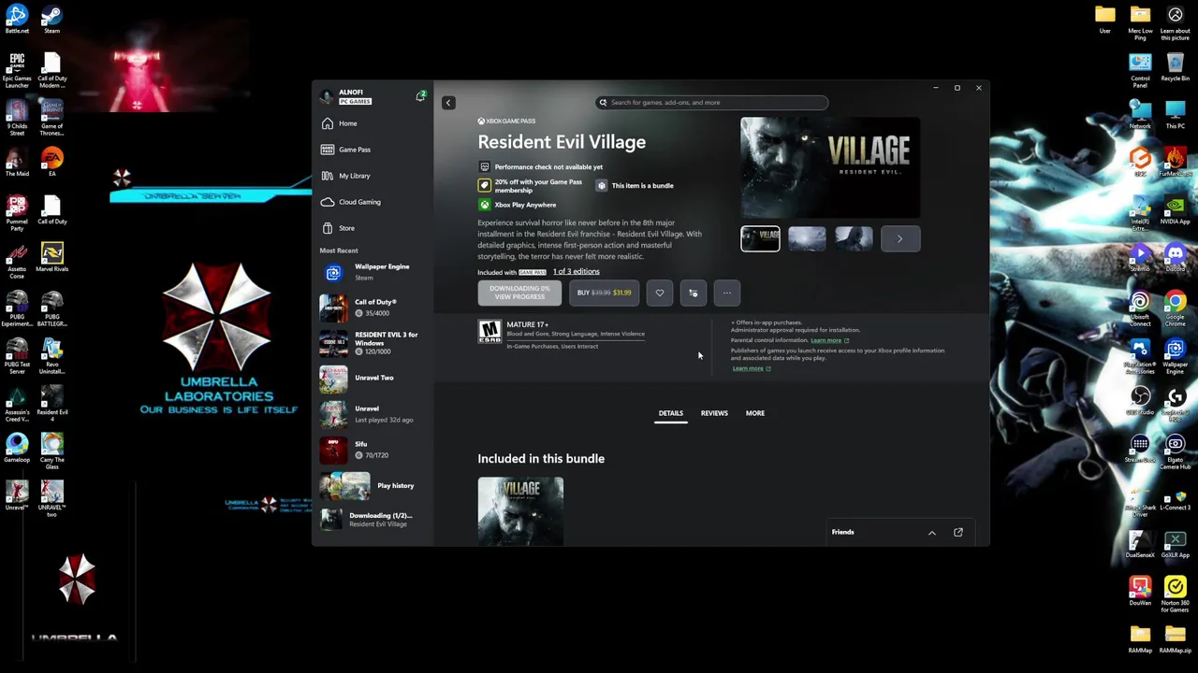Viewport: 1198px width, 673px height.
Task: Open the PUBG BATTLEGROUNDS desktop icon
Action: [51, 308]
